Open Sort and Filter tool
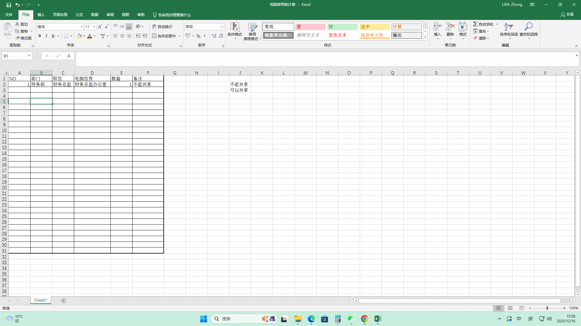 [x=509, y=27]
